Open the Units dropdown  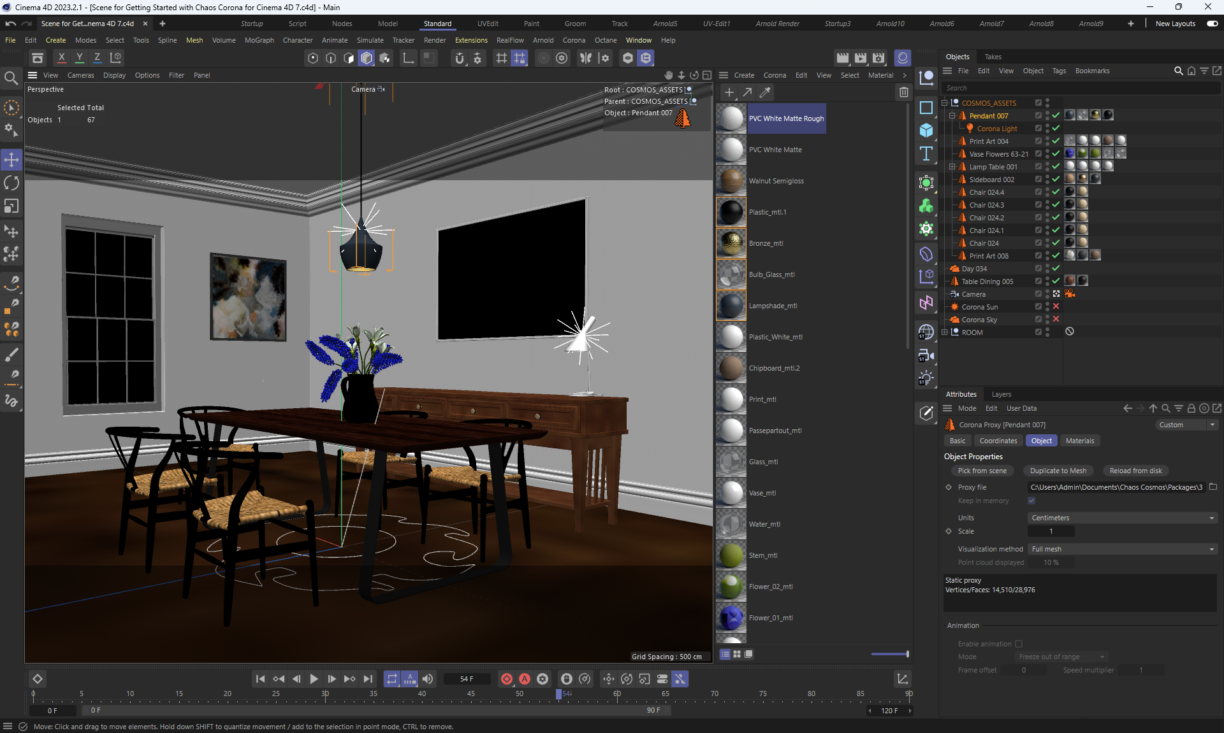tap(1122, 518)
